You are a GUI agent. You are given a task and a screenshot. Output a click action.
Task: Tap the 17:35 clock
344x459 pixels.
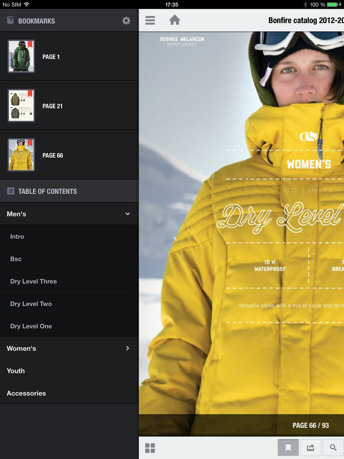pos(172,5)
